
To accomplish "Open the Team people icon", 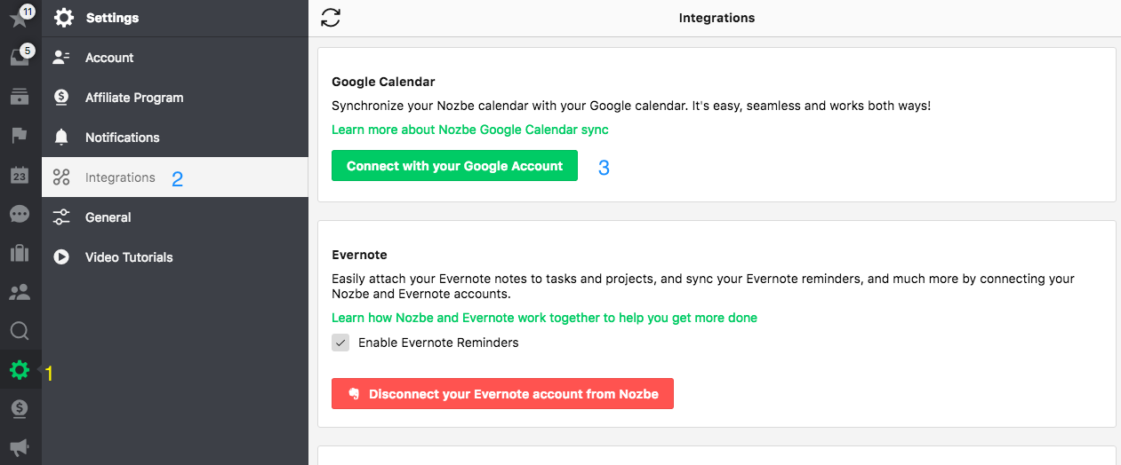I will pyautogui.click(x=20, y=292).
